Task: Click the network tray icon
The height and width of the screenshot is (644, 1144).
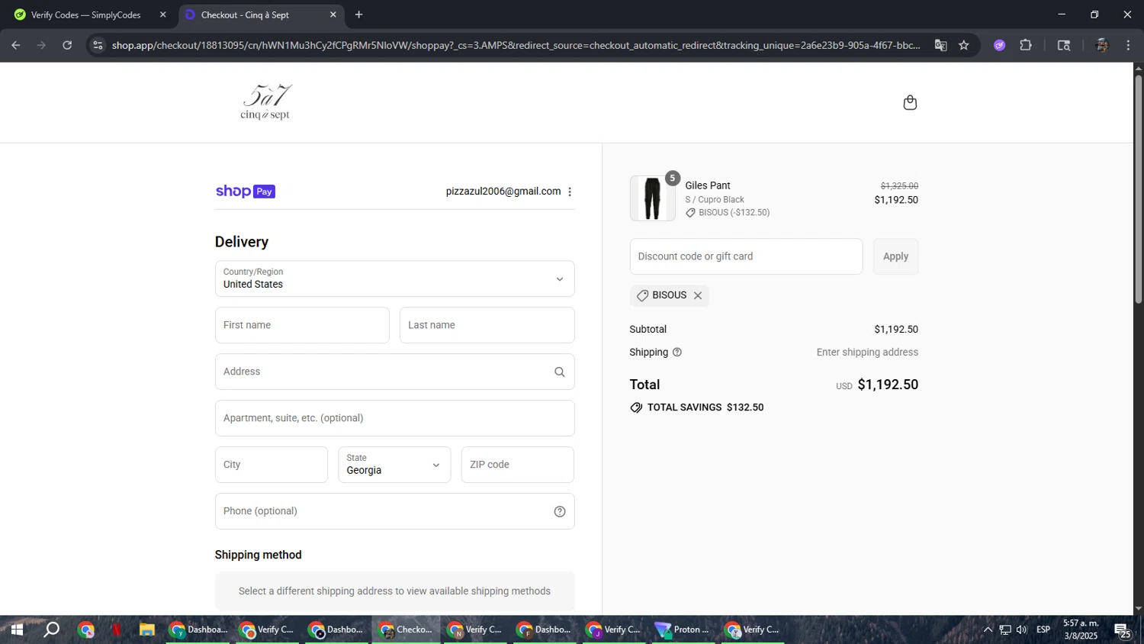Action: [x=1005, y=630]
